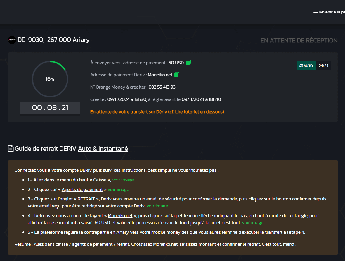Click the Moneiko.net link in step 4
Viewport: 345px width, 261px height.
pyautogui.click(x=120, y=216)
